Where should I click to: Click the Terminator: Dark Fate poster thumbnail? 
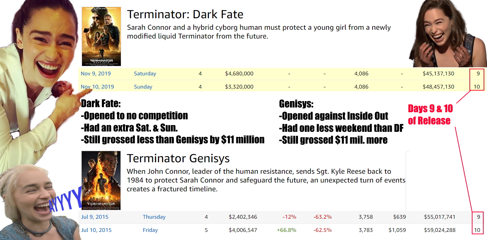tap(101, 36)
